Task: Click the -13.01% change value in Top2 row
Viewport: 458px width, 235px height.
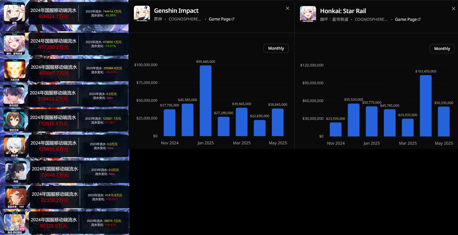Action: [x=110, y=46]
